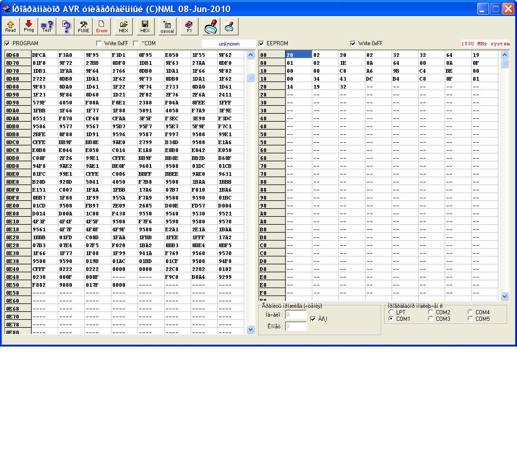Click the large magnifier search icon
This screenshot has width=517, height=457.
pos(211,27)
